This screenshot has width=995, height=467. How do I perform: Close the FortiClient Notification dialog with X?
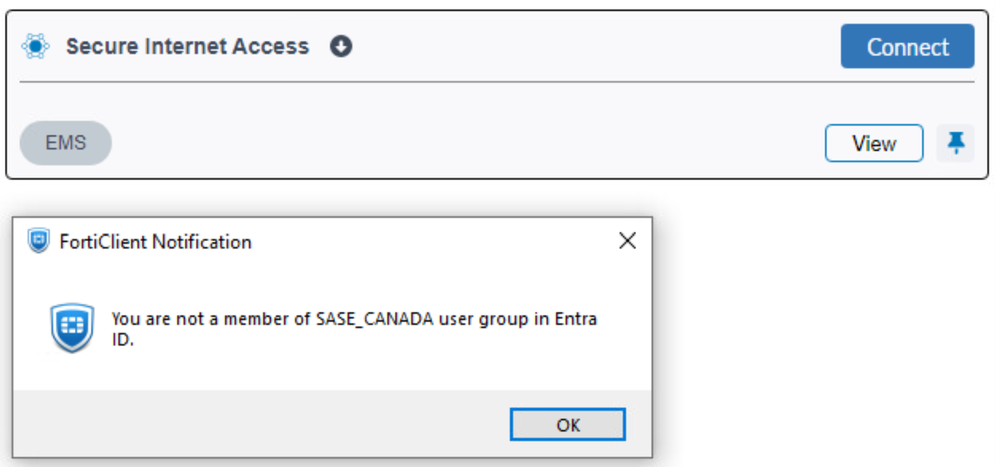[628, 241]
